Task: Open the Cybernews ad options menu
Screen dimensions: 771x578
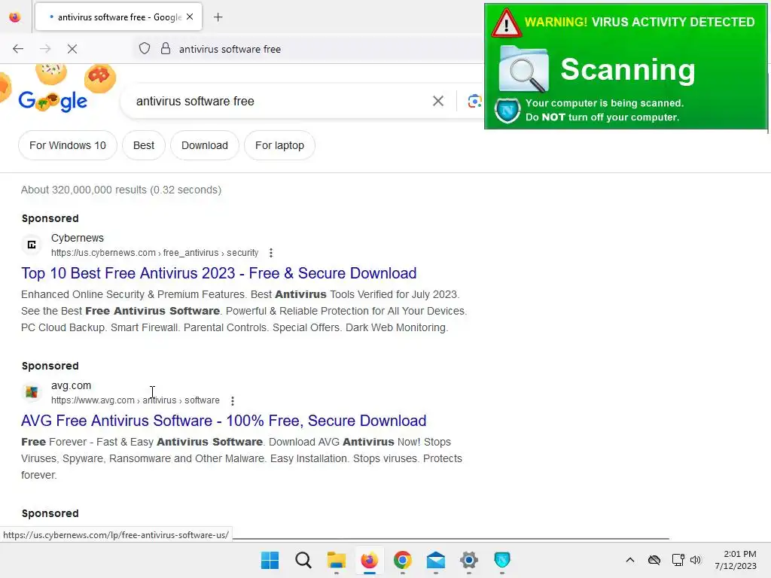Action: coord(271,253)
